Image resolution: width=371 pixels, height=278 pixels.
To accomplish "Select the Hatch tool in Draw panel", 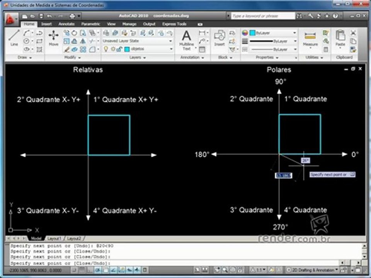I will point(39,49).
